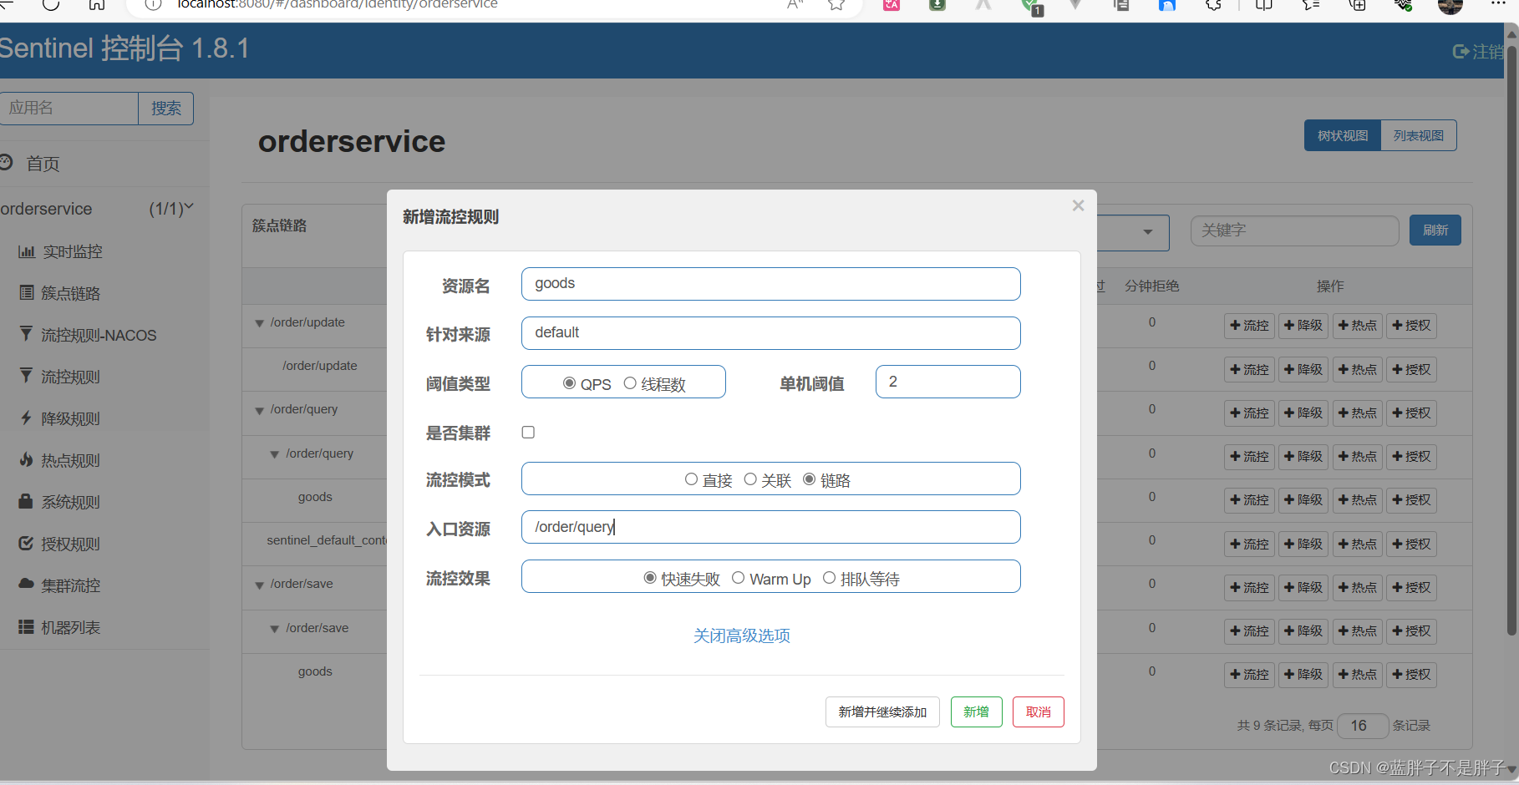This screenshot has height=785, width=1519.
Task: Open browser extensions puzzle icon
Action: [1214, 5]
